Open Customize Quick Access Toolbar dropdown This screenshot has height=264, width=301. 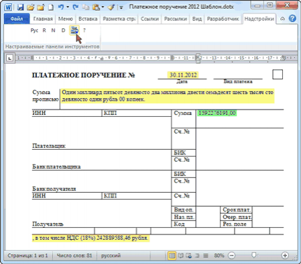coord(121,7)
